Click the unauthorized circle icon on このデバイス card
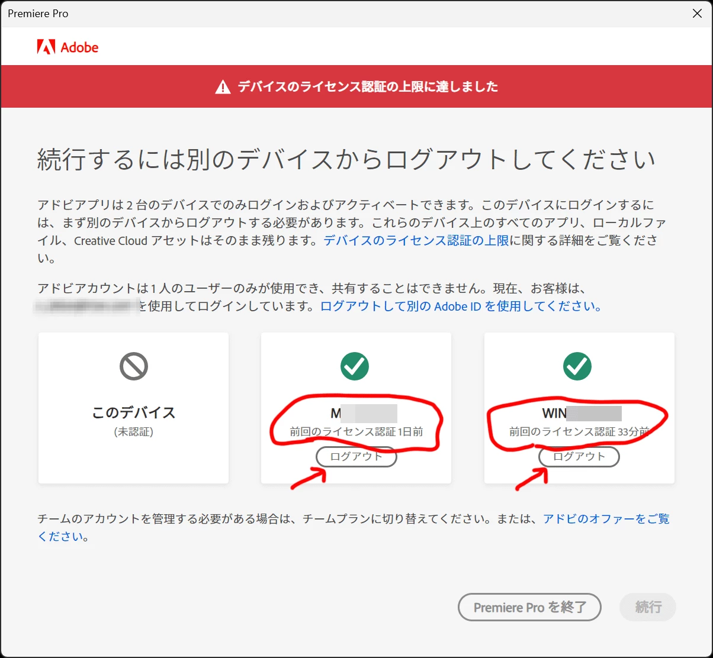This screenshot has width=713, height=658. [x=133, y=367]
